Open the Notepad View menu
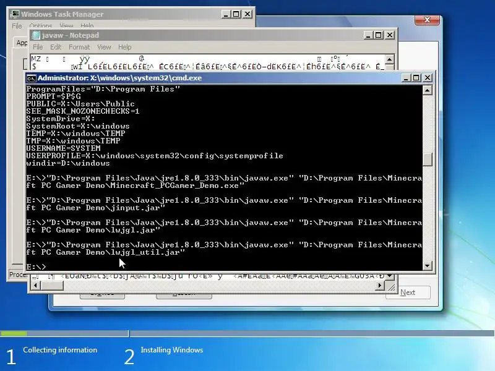The width and height of the screenshot is (495, 371). (x=104, y=47)
